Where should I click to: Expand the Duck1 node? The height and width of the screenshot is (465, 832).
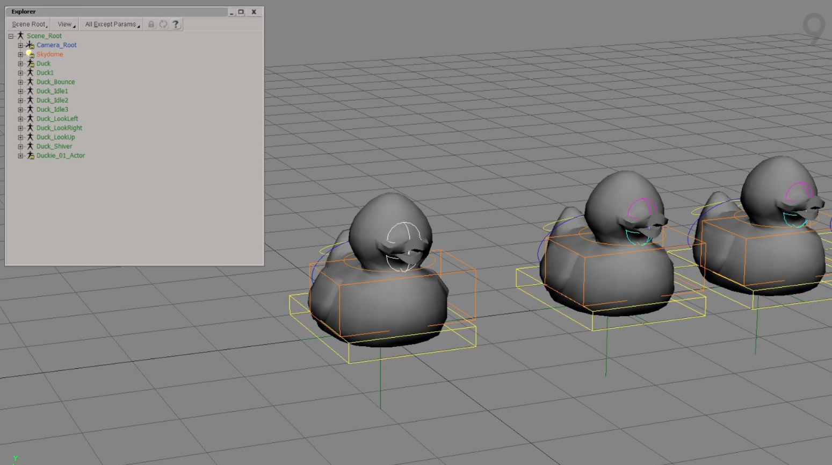pyautogui.click(x=20, y=73)
